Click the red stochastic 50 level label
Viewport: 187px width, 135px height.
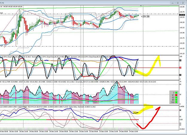pyautogui.click(x=180, y=68)
